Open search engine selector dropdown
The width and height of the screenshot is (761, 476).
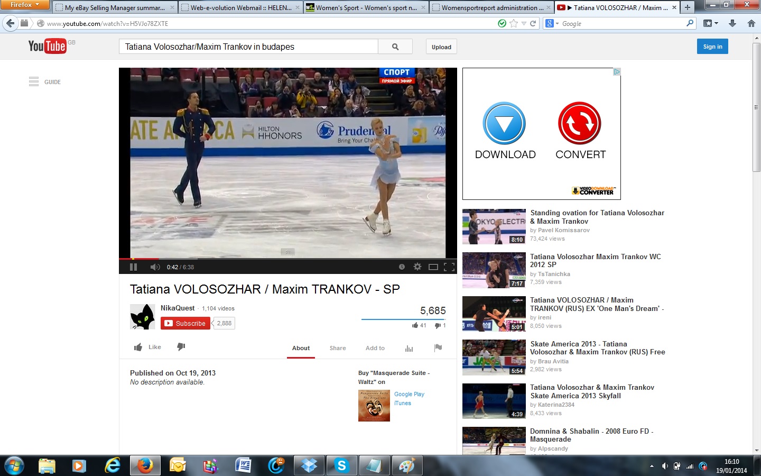(552, 23)
